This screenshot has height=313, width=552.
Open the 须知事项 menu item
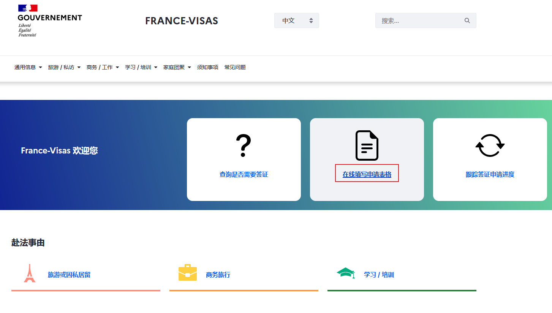pyautogui.click(x=207, y=67)
